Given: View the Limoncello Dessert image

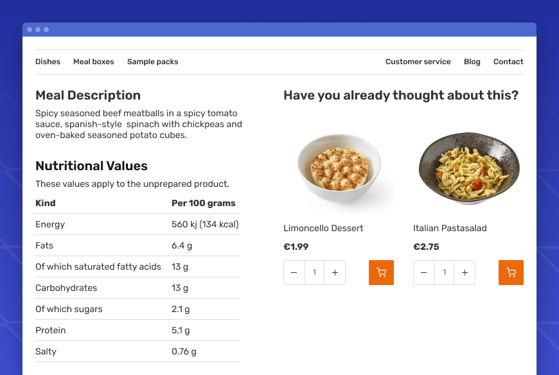Looking at the screenshot, I should (339, 169).
